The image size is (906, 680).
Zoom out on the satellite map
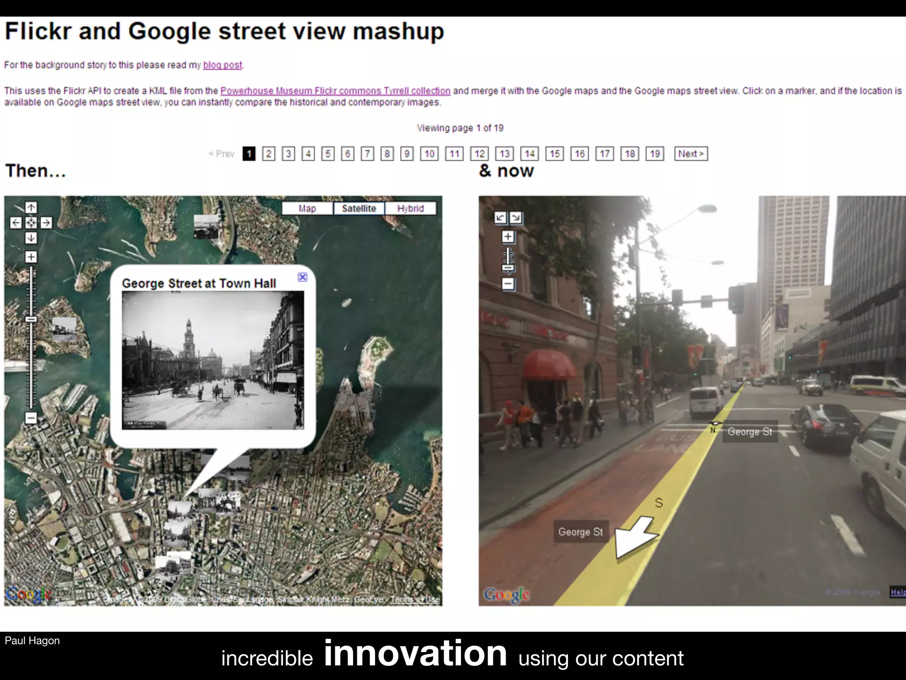click(31, 417)
